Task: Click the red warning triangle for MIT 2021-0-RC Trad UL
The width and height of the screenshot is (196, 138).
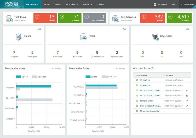Action: tap(187, 96)
